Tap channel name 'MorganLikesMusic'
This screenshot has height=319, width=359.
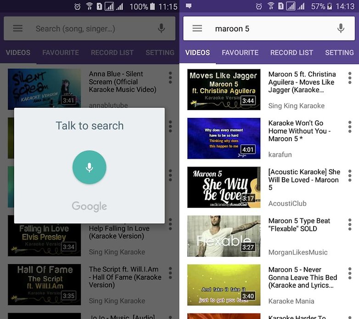click(x=298, y=252)
